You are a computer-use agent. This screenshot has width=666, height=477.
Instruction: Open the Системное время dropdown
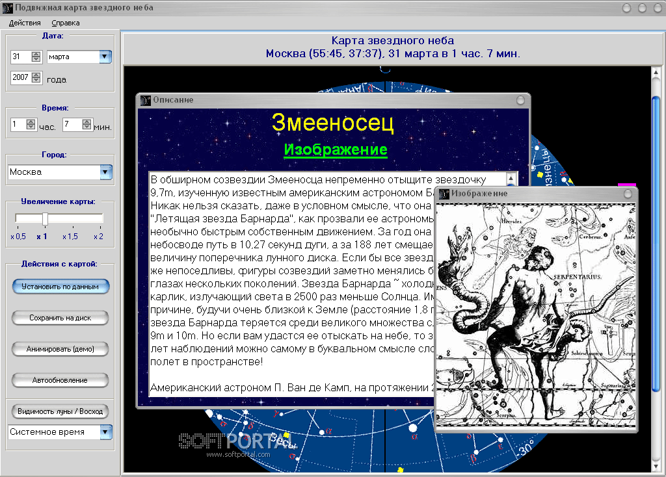[106, 432]
